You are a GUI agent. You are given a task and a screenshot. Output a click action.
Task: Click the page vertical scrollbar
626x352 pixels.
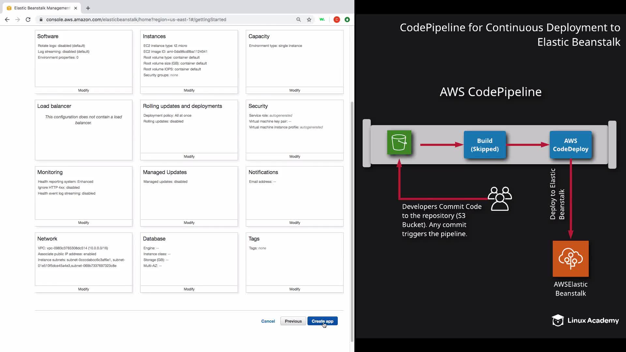click(352, 222)
